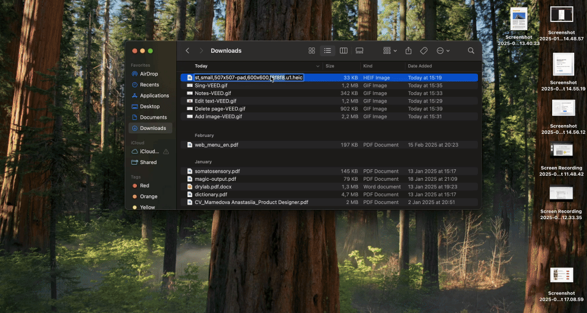This screenshot has height=313, width=587.
Task: Click the January group heading
Action: click(x=203, y=162)
